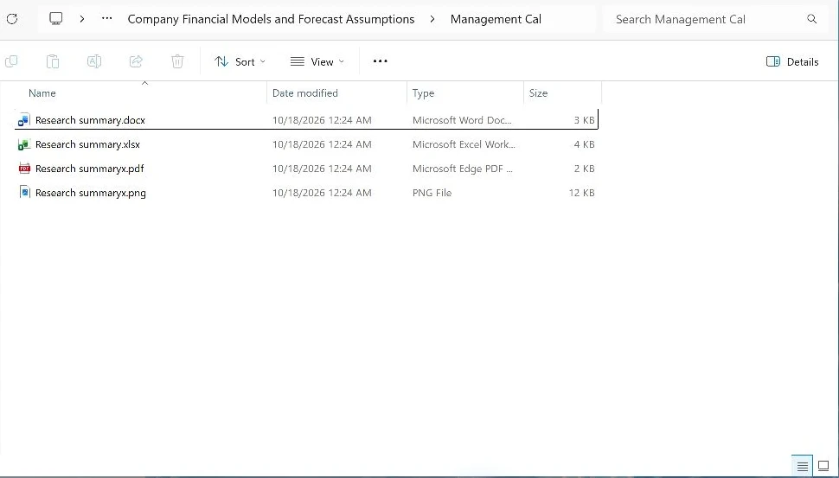Open Company Financial Models and Forecast Assumptions breadcrumb
Screen dimensions: 839x478
click(x=271, y=19)
